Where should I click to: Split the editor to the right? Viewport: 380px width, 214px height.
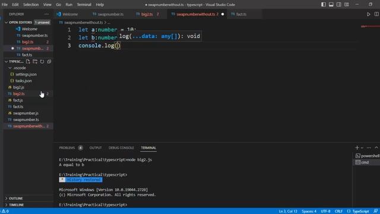coord(376,14)
